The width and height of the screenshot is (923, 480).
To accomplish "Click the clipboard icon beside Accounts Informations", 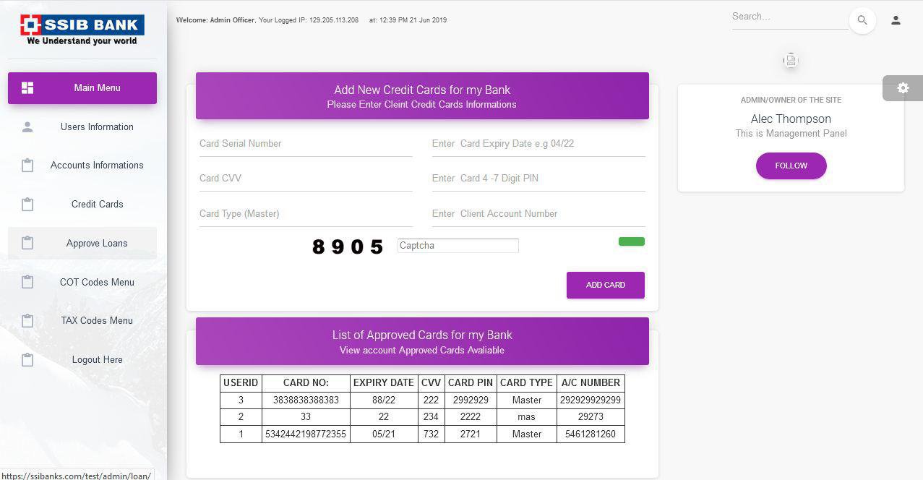I will (27, 165).
